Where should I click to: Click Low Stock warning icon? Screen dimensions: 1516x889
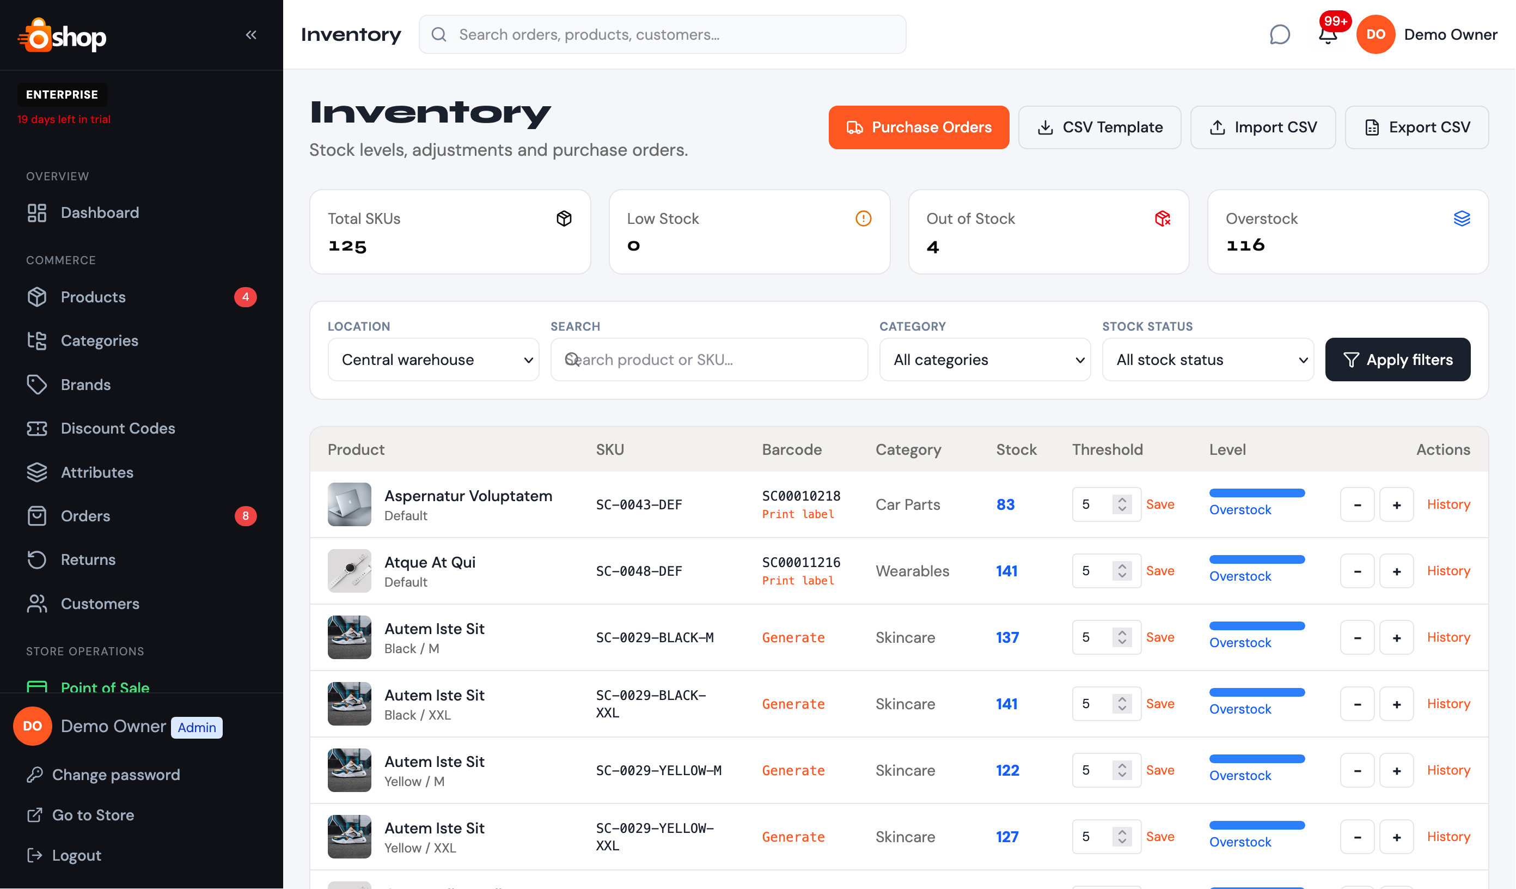click(863, 218)
